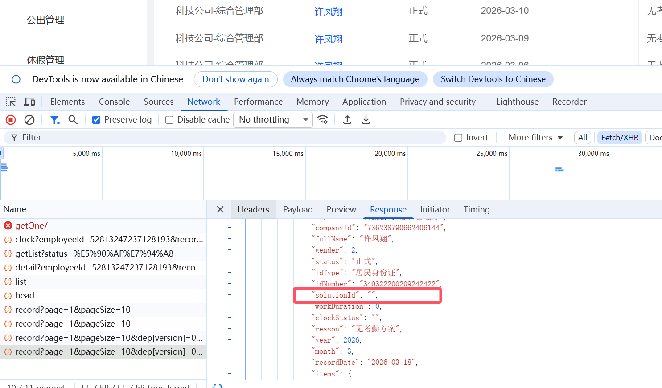Clear the network log
This screenshot has width=662, height=388.
(x=29, y=120)
